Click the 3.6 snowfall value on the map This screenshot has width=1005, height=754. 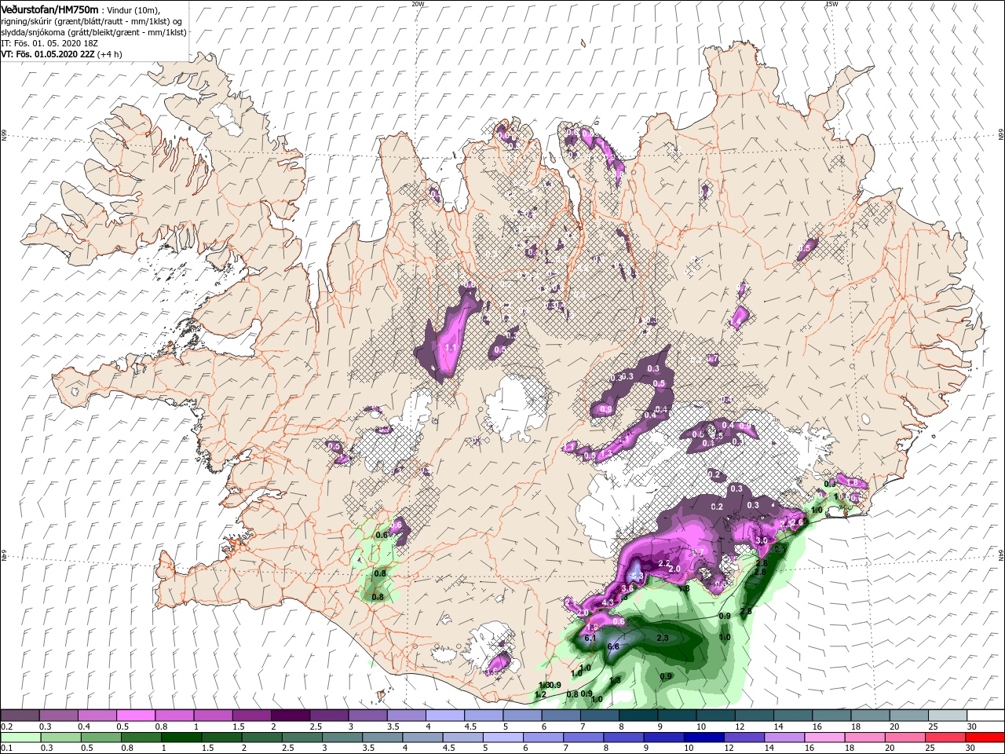click(x=627, y=588)
